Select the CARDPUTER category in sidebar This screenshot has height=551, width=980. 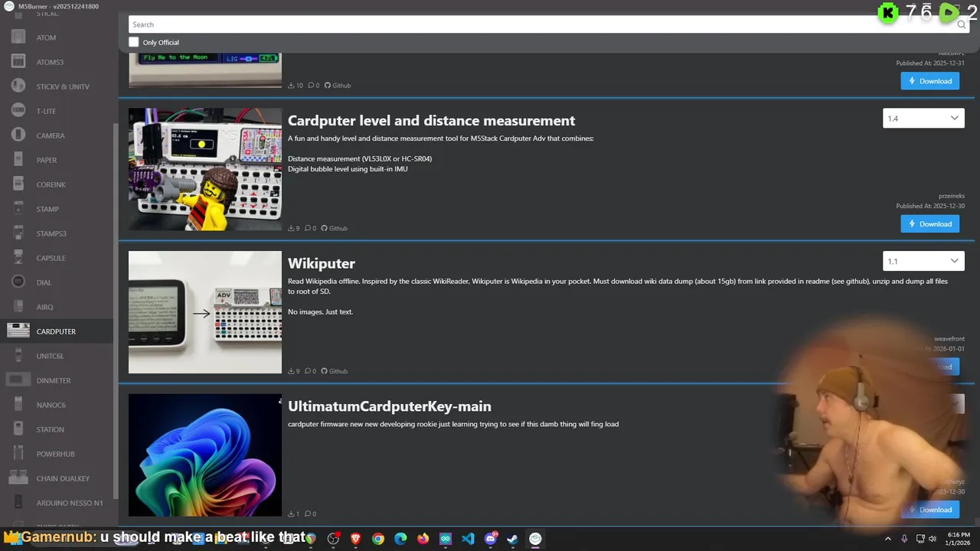[x=57, y=331]
